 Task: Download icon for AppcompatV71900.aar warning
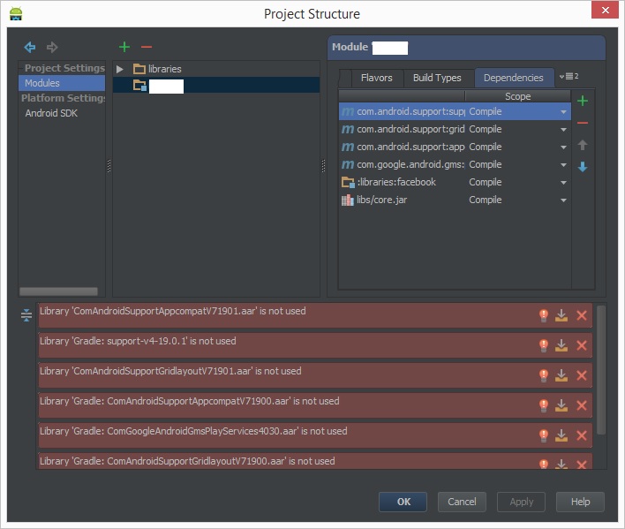[x=561, y=405]
